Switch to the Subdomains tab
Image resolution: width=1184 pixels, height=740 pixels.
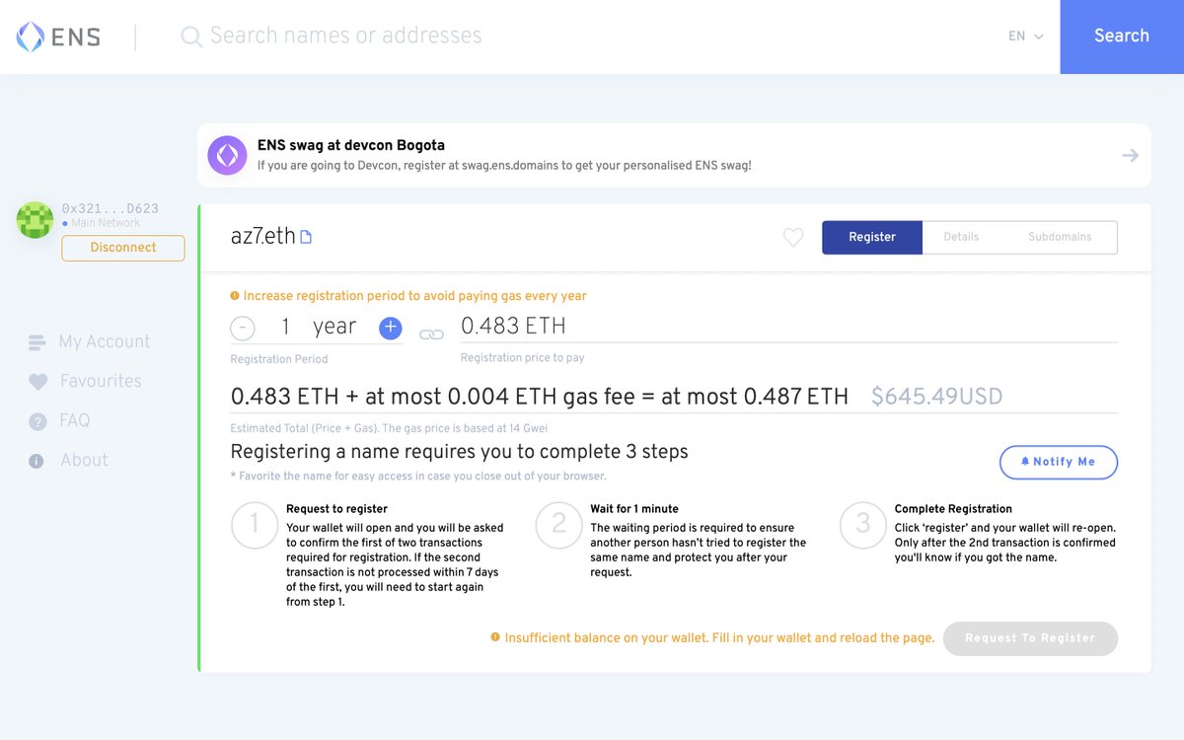pyautogui.click(x=1060, y=237)
